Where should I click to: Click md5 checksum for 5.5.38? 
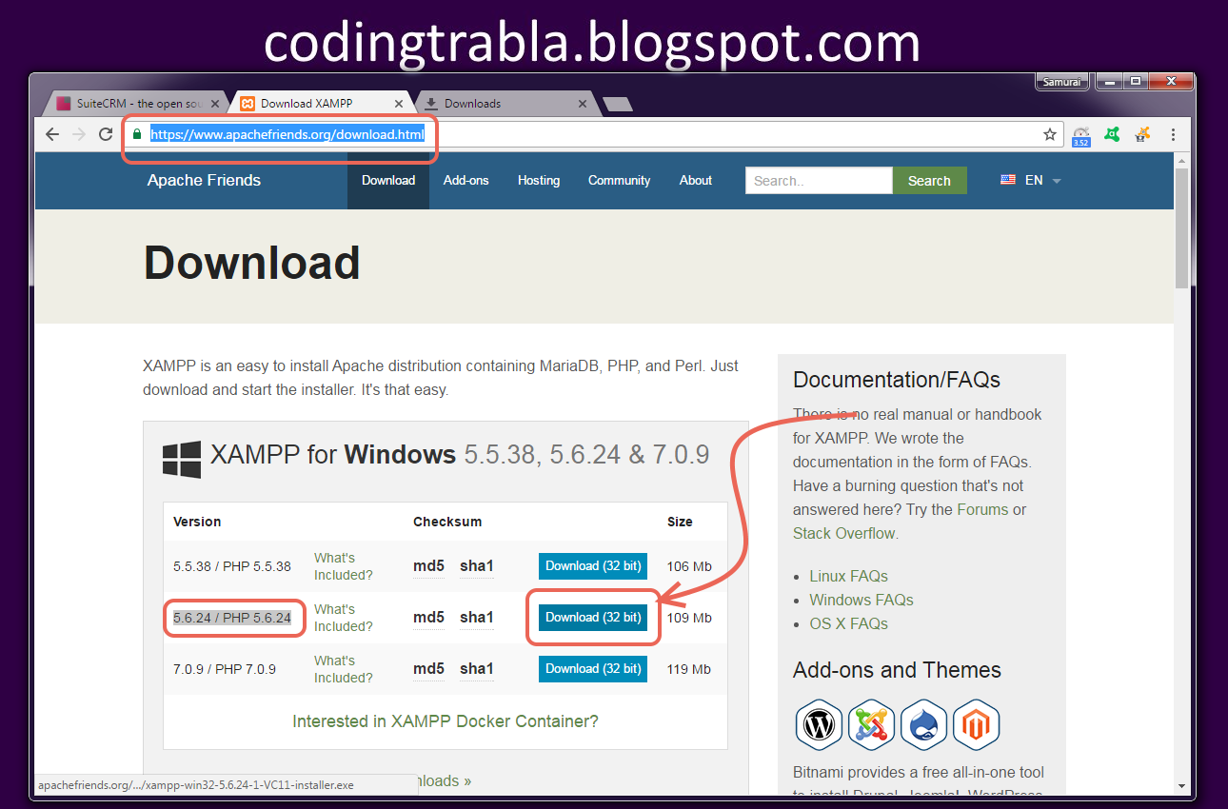[x=428, y=566]
